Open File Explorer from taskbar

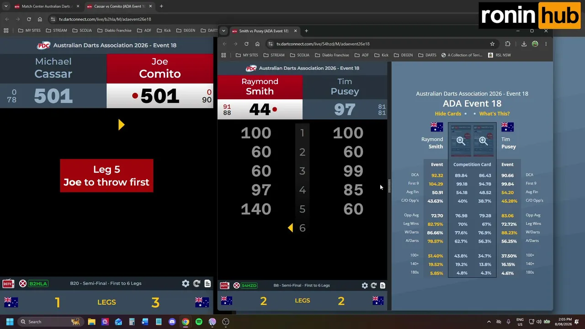point(91,322)
